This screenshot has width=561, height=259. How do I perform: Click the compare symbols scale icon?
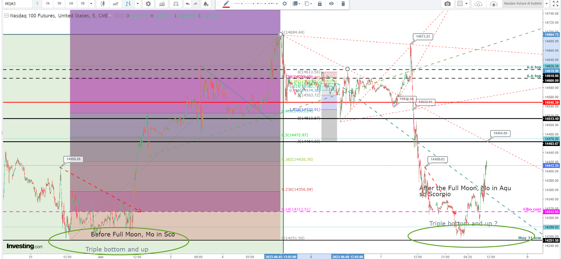(x=176, y=4)
